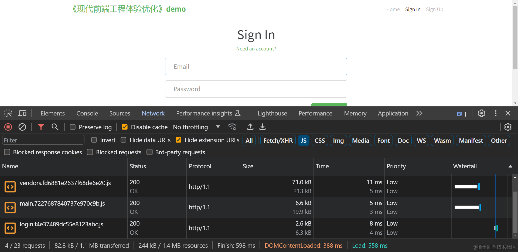Image resolution: width=518 pixels, height=252 pixels.
Task: Sort by the Waterfall column arrow
Action: tap(510, 166)
